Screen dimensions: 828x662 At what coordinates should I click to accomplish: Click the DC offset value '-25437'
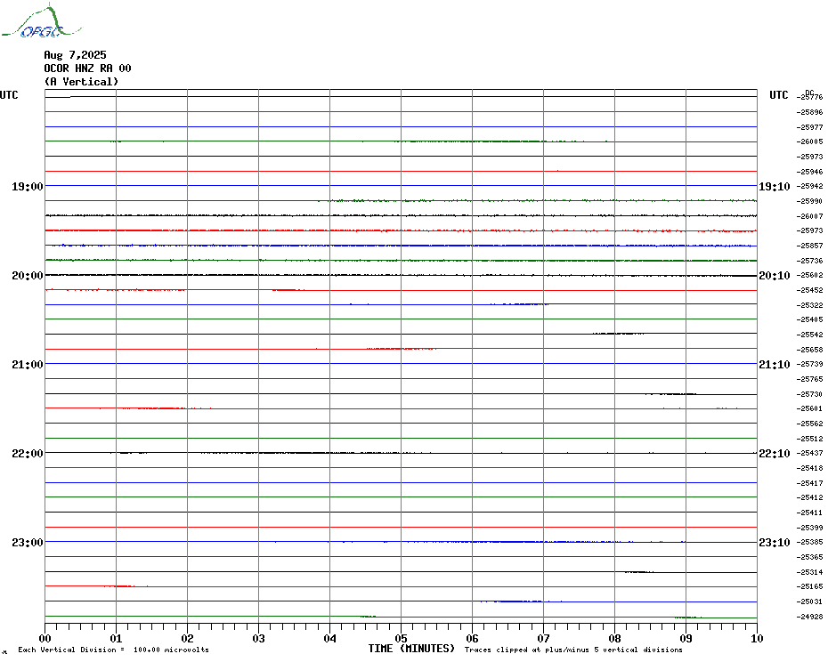(809, 454)
